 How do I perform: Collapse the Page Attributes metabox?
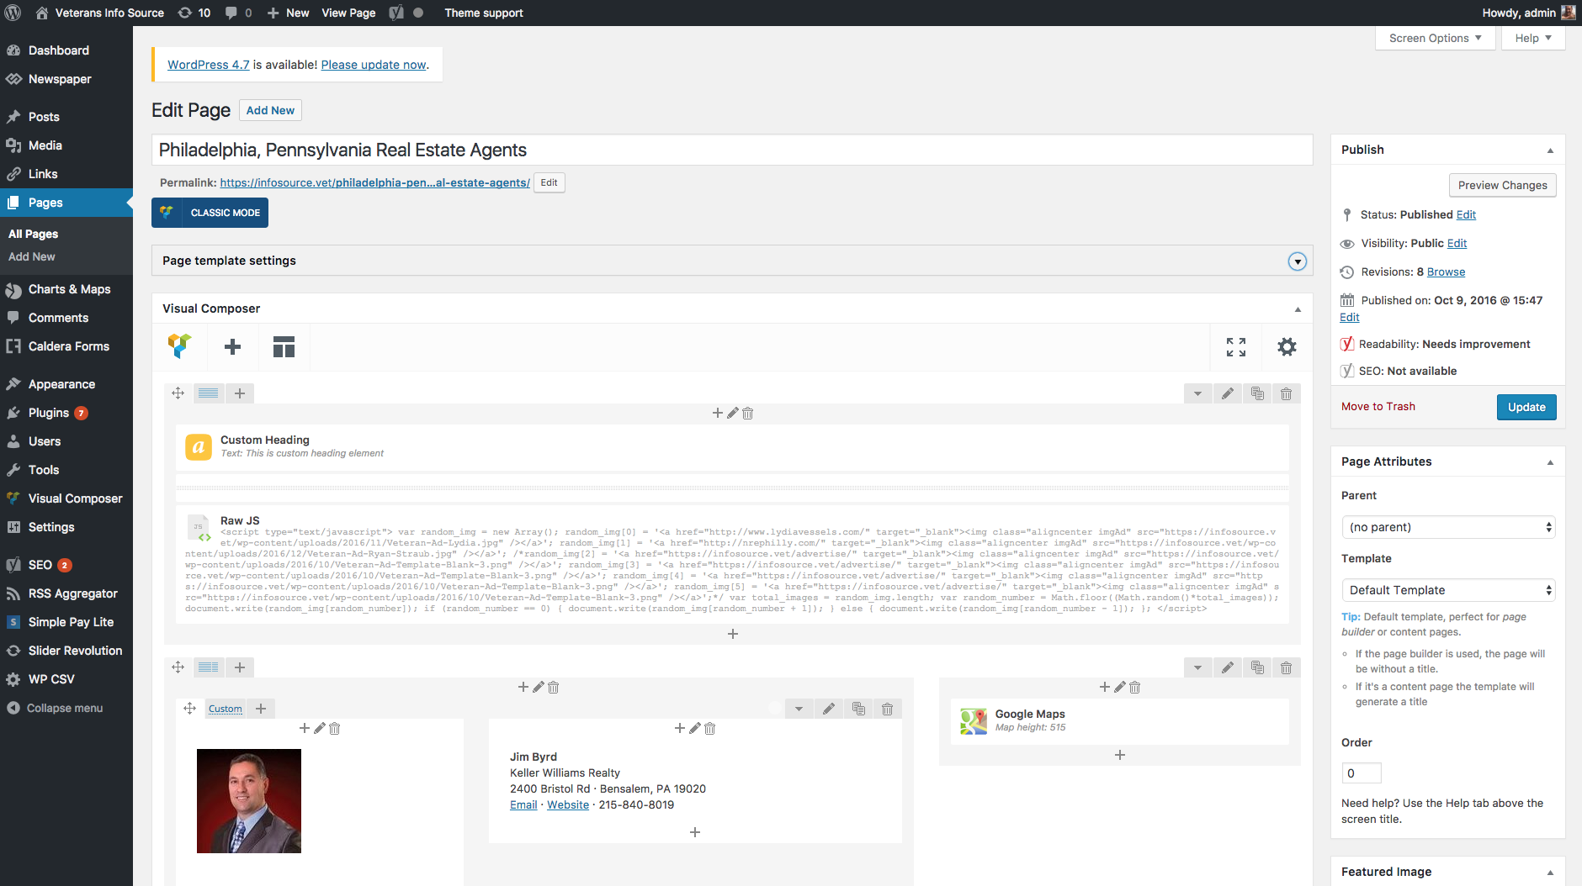pyautogui.click(x=1550, y=462)
